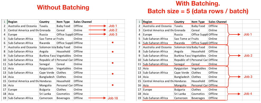Image resolution: width=261 pixels, height=103 pixels.
Task: Select the Cameroon cell in right table
Action: coord(182,98)
